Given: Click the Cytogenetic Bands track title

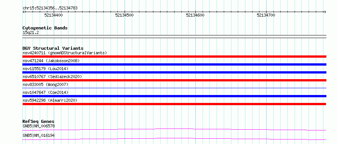Looking at the screenshot, I should click(x=45, y=28).
